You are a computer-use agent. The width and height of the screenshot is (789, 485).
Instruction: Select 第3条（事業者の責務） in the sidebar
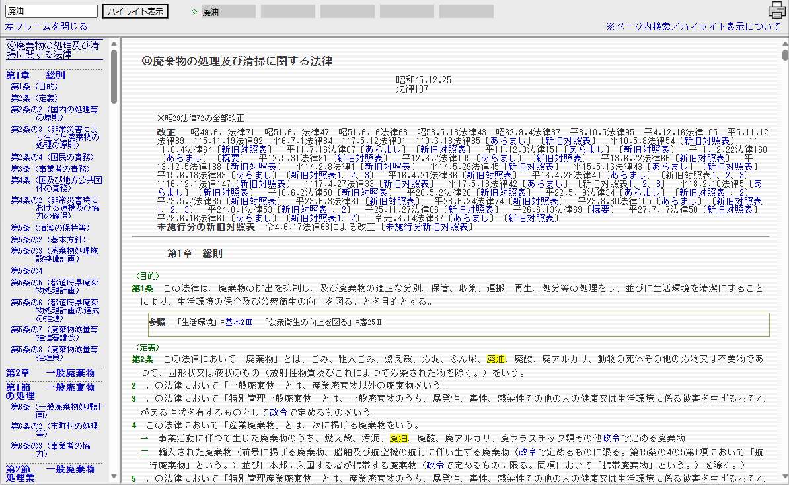click(50, 169)
